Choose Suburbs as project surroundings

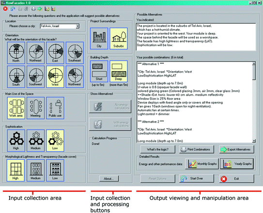(x=119, y=39)
